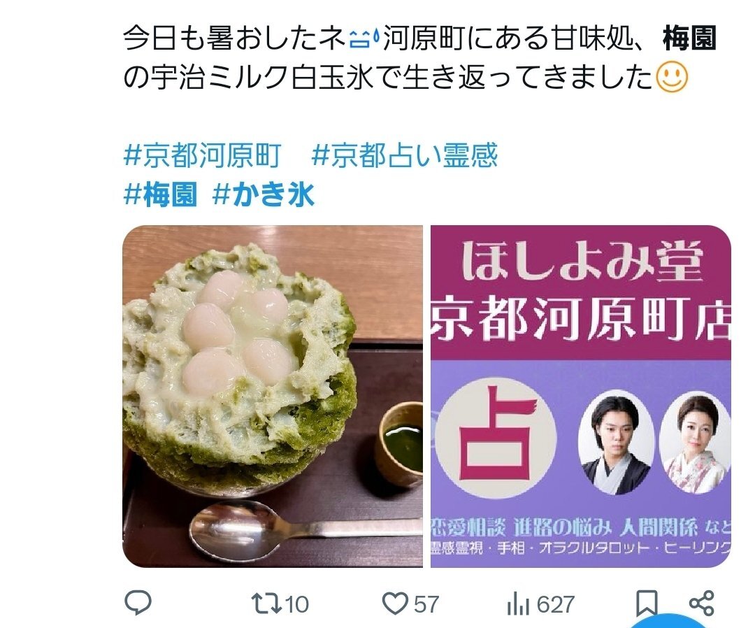Open the bold hashtag #梅園

(160, 194)
